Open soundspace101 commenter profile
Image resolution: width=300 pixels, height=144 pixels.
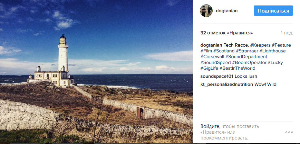point(217,76)
